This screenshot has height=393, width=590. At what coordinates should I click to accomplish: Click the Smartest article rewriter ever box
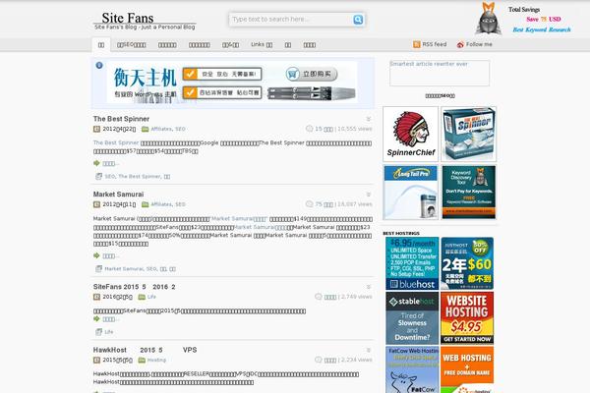(x=440, y=73)
